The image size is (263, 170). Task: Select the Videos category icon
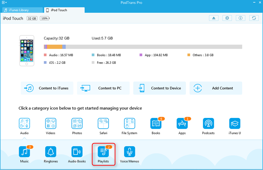pyautogui.click(x=51, y=123)
